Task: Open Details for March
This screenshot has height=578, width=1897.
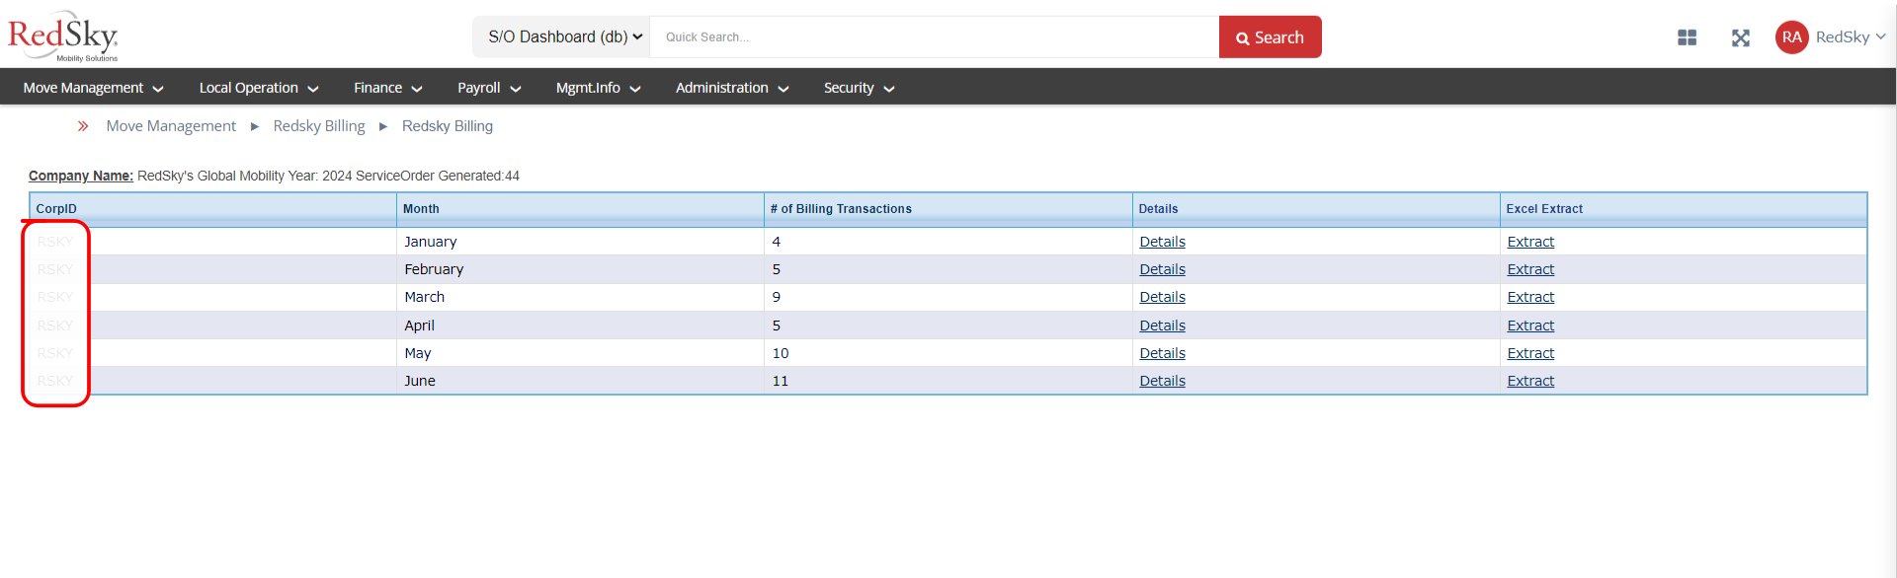Action: click(1162, 297)
